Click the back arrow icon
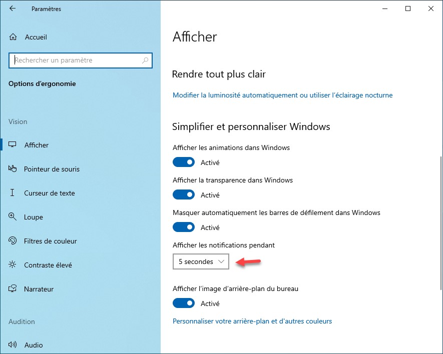443x354 pixels. coord(13,8)
